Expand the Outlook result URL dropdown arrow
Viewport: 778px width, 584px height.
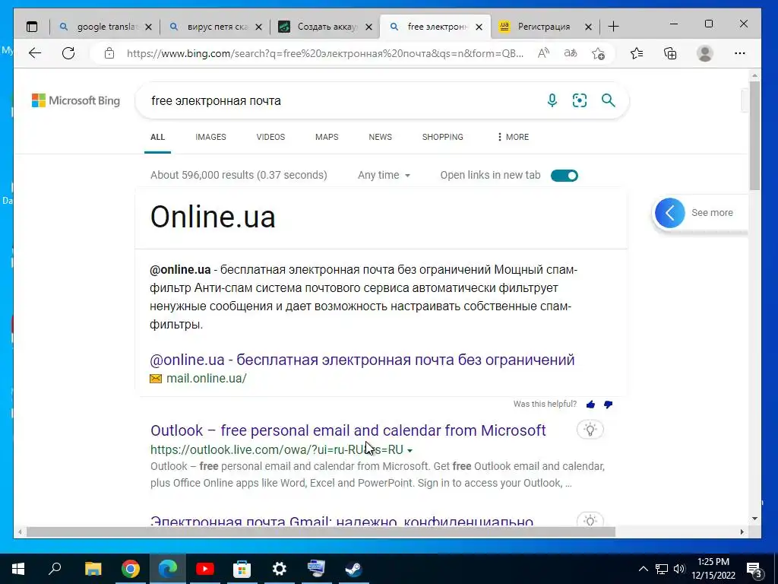[410, 450]
